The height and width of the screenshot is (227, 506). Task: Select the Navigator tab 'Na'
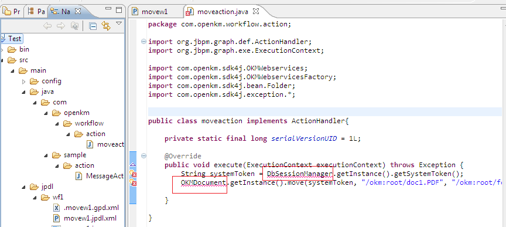pyautogui.click(x=61, y=12)
